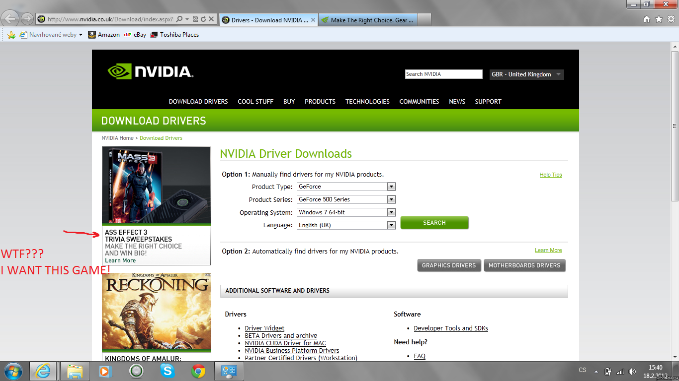Screen dimensions: 679x381
Task: Open the Amazon favorites bar shortcut
Action: [104, 35]
